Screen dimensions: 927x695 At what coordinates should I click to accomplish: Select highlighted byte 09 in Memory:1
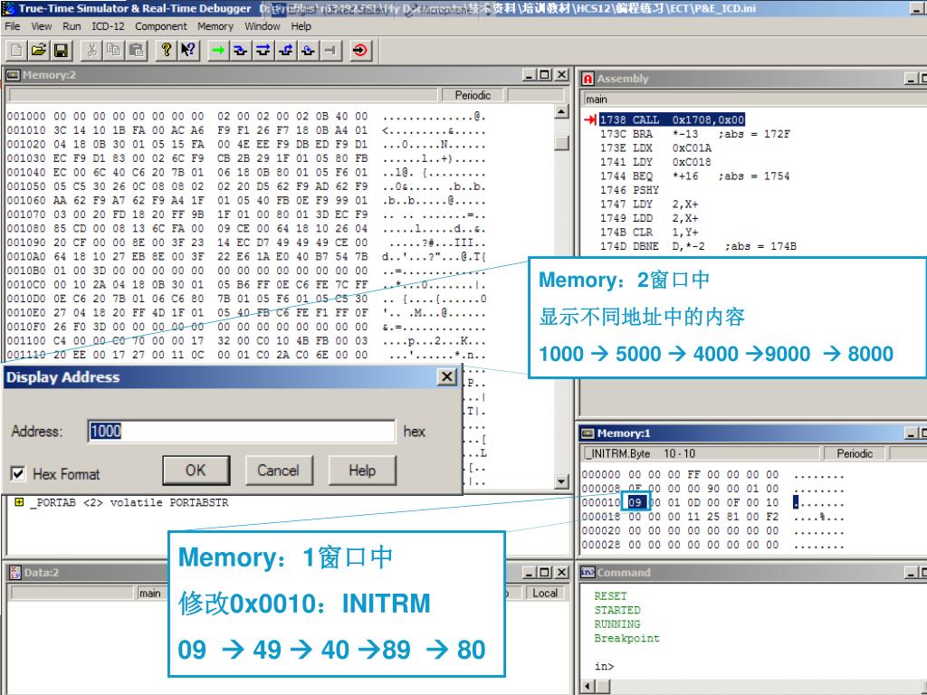(635, 503)
